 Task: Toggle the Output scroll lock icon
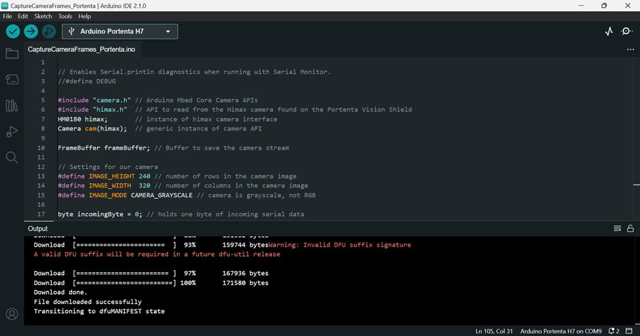(x=630, y=228)
